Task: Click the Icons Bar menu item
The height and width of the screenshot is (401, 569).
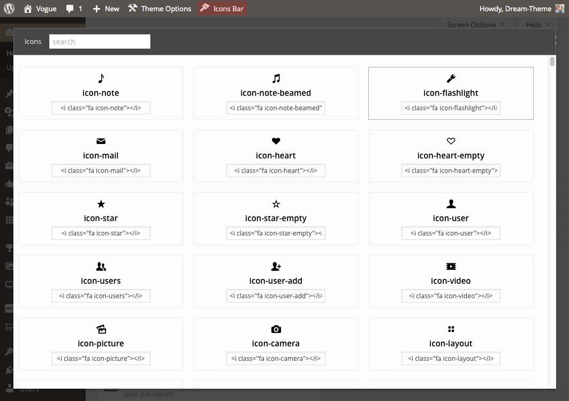Action: 222,9
